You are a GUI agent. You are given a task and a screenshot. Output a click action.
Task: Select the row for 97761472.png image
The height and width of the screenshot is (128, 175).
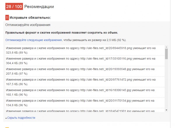85,82
